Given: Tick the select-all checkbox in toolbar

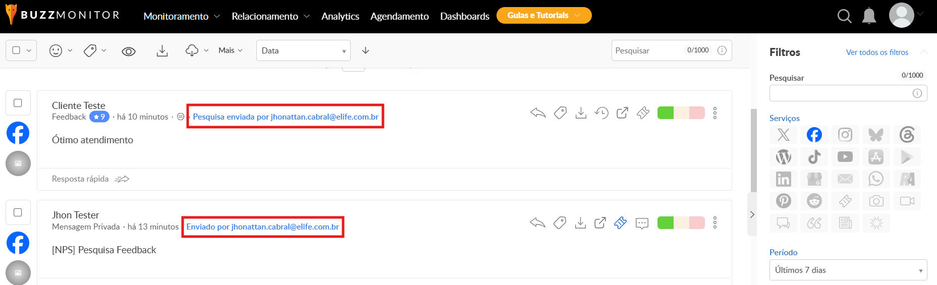Looking at the screenshot, I should 16,50.
